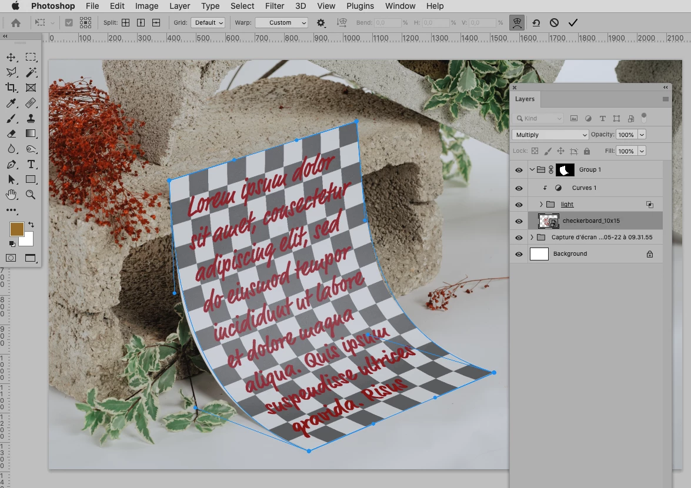Select the Dodge tool
The height and width of the screenshot is (488, 691).
(31, 149)
